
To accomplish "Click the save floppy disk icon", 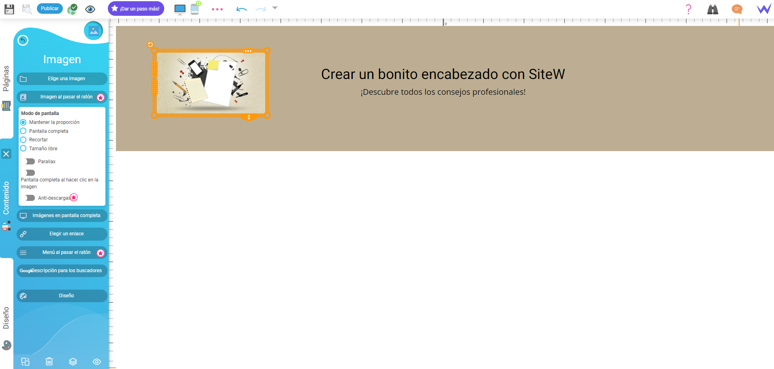I will (x=9, y=9).
